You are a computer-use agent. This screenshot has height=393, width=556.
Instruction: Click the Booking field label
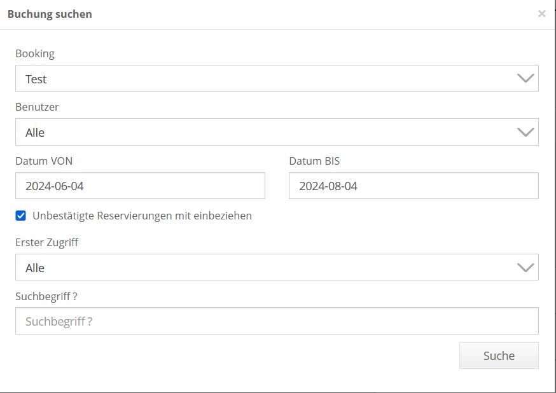(35, 53)
